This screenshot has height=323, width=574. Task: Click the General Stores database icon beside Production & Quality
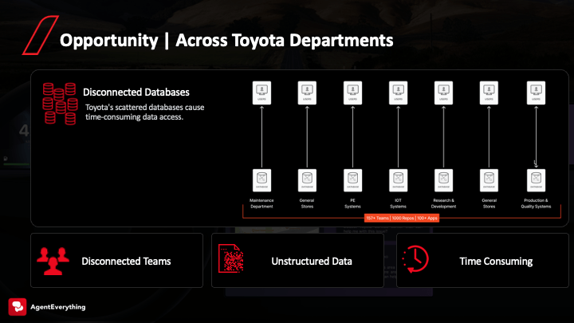point(489,180)
